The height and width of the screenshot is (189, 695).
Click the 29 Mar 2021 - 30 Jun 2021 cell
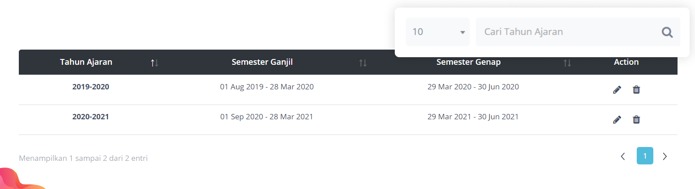[473, 117]
